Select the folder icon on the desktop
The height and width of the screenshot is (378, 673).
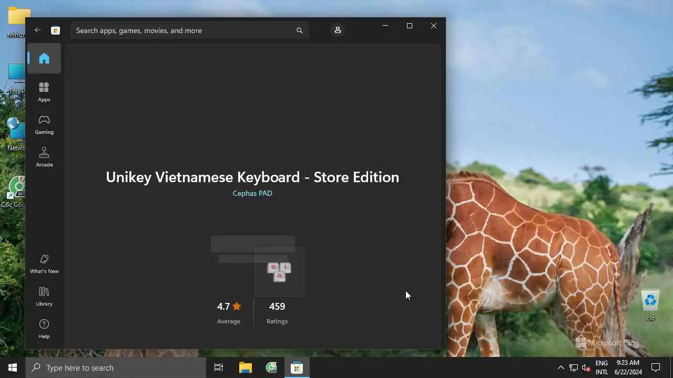coord(16,23)
